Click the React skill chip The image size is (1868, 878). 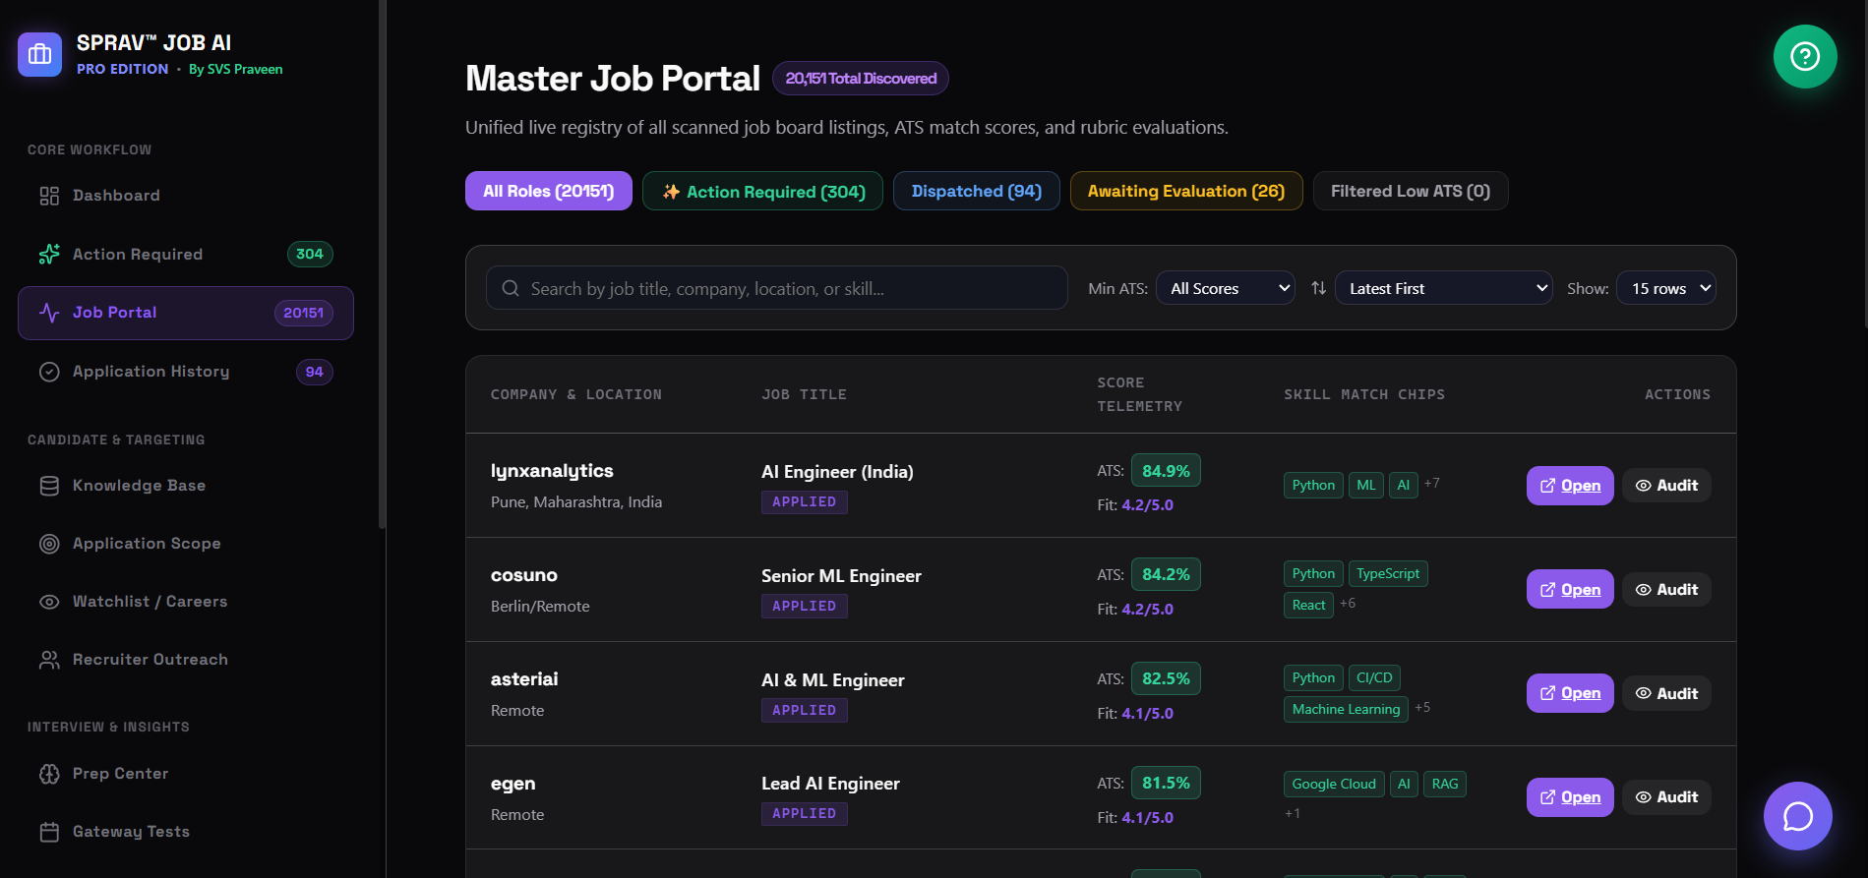1308,605
